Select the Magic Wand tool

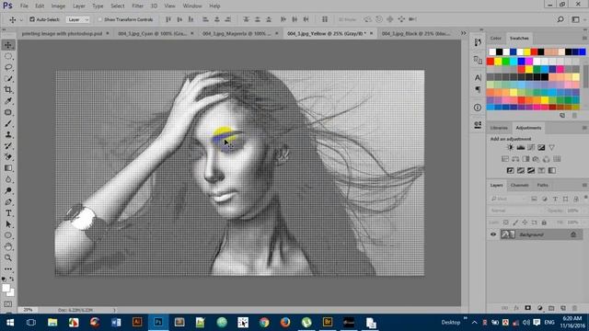(x=8, y=79)
